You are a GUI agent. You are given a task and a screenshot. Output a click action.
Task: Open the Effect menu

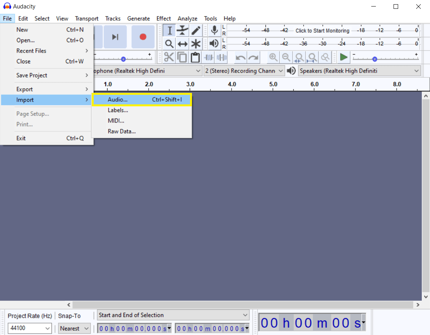pyautogui.click(x=164, y=18)
